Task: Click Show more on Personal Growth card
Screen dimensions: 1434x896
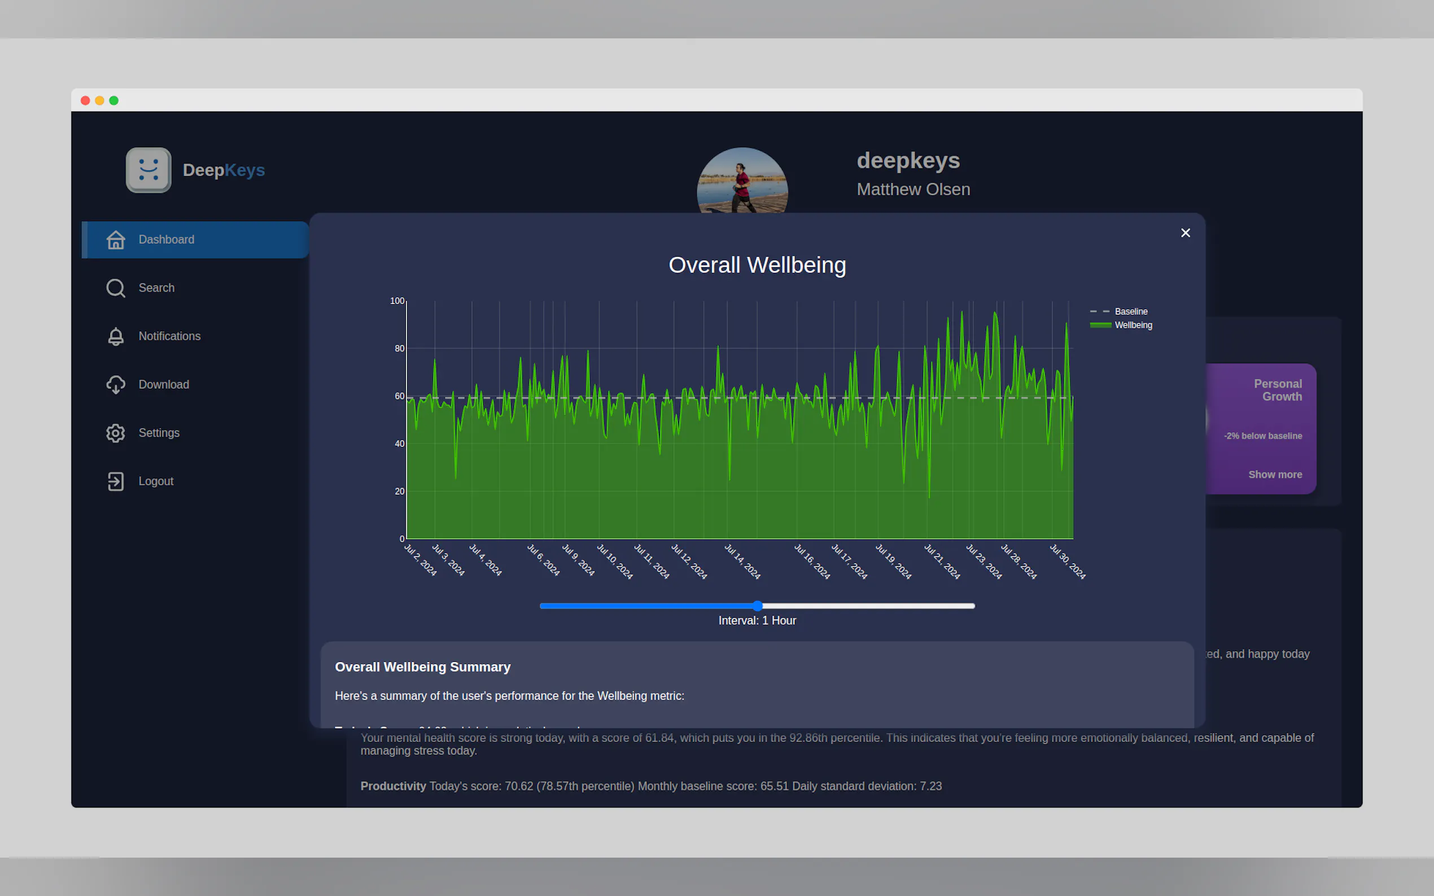Action: click(x=1275, y=475)
